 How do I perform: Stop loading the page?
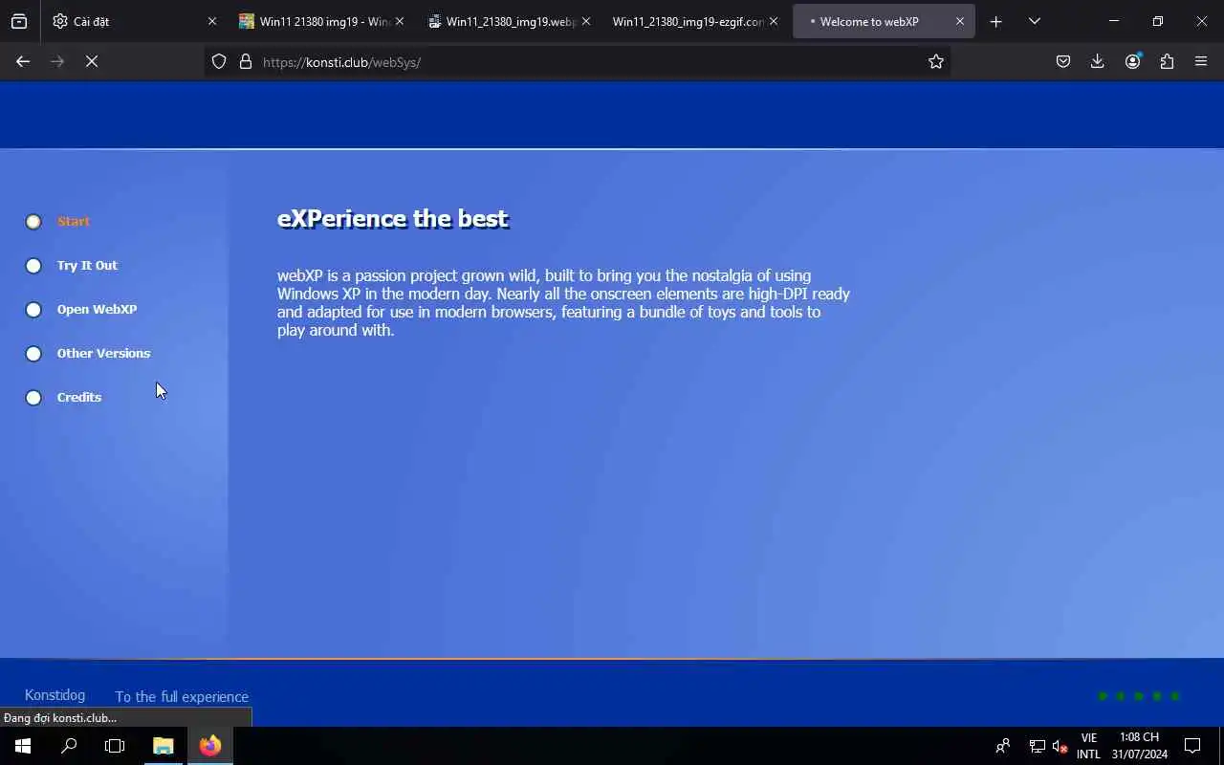click(92, 61)
